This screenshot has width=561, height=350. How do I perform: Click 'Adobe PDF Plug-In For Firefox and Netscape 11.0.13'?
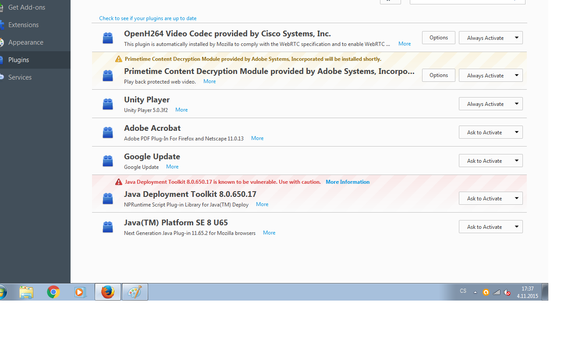coord(184,139)
